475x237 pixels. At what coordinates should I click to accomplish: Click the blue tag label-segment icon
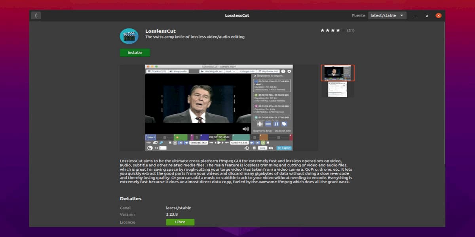[284, 124]
